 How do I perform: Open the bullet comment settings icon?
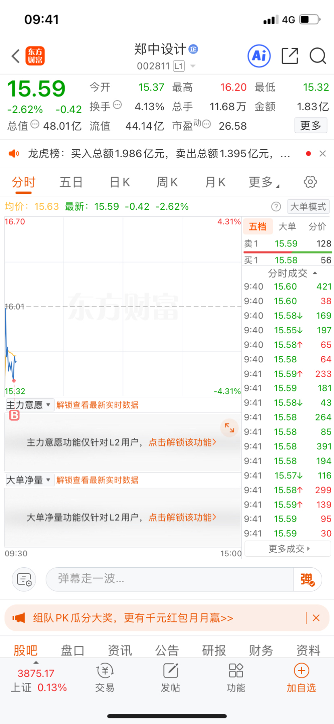click(x=24, y=579)
